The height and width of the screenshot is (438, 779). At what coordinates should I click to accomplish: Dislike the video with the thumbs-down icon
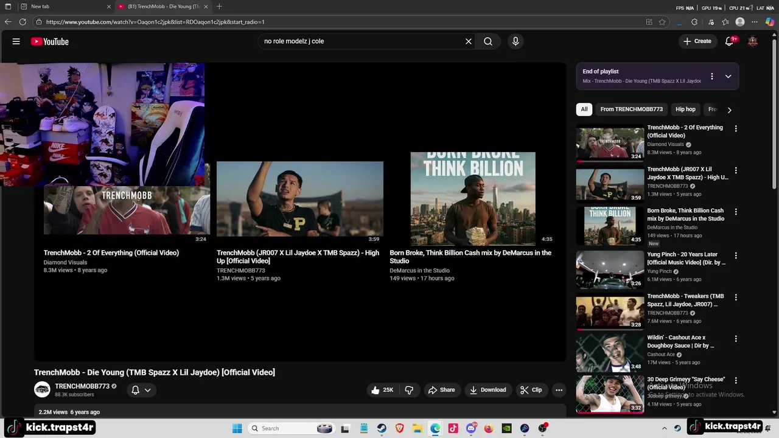click(409, 390)
